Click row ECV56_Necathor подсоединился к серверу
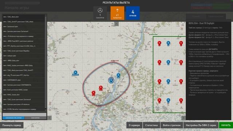This screenshot has width=233, height=131. coord(23,109)
